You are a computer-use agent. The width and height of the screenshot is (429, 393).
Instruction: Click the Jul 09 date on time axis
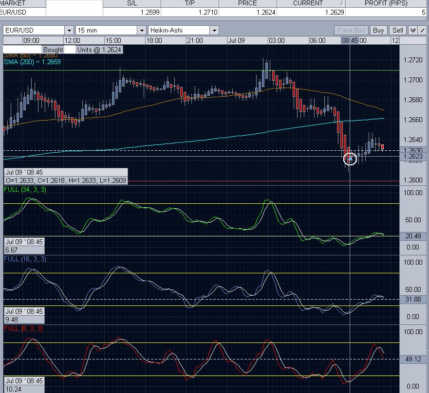[x=236, y=41]
